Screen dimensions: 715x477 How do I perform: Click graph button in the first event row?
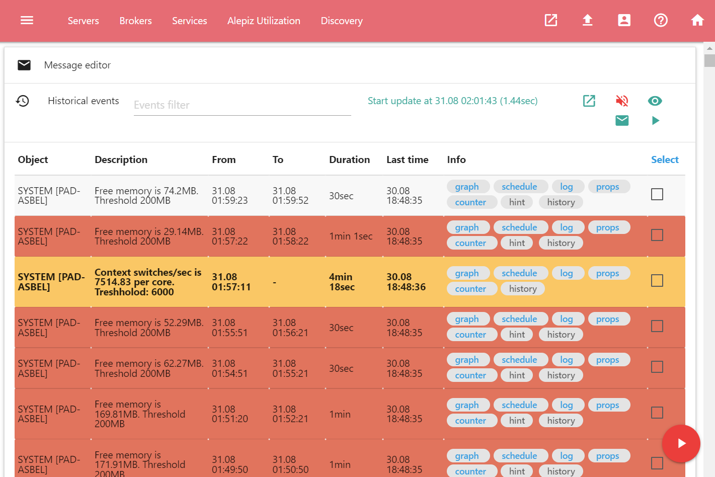pos(466,187)
